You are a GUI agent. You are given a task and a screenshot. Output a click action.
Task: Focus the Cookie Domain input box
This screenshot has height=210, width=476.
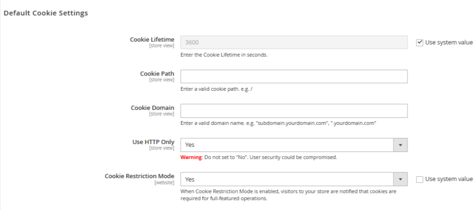point(294,111)
